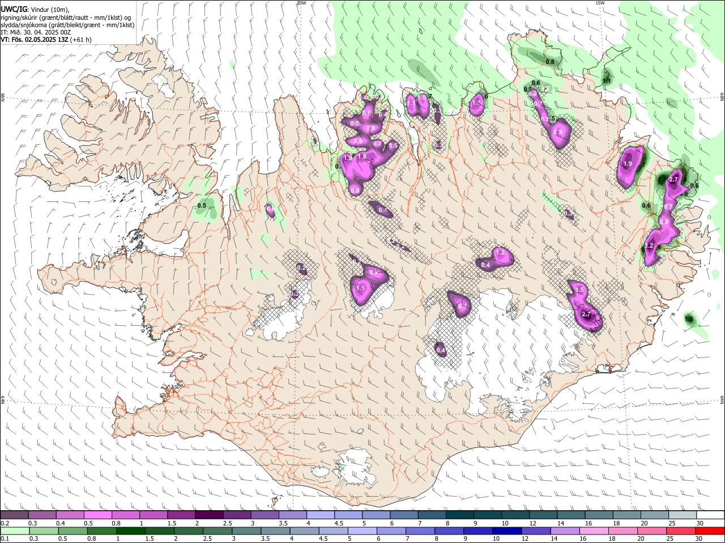Click the '1.2' value in the central highlands blob
The height and width of the screenshot is (543, 725).
point(500,253)
